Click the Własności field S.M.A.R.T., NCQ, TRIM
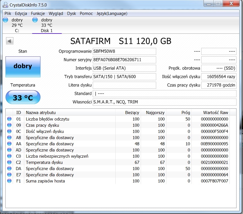The image size is (243, 214). tap(165, 102)
